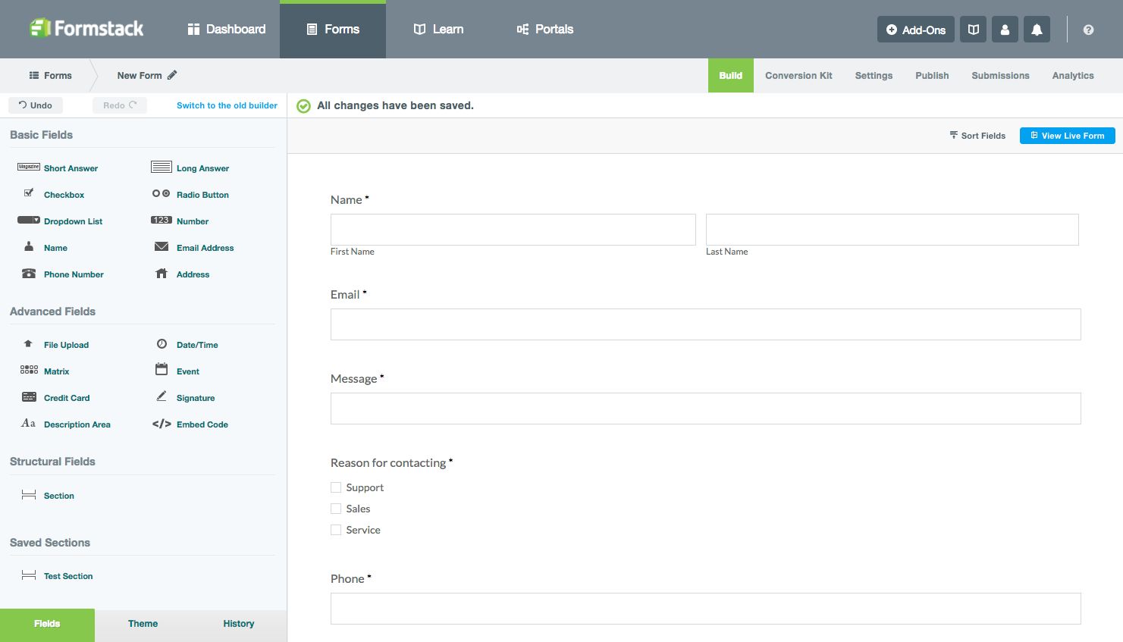This screenshot has width=1123, height=642.
Task: Add a File Upload field
Action: [x=66, y=345]
